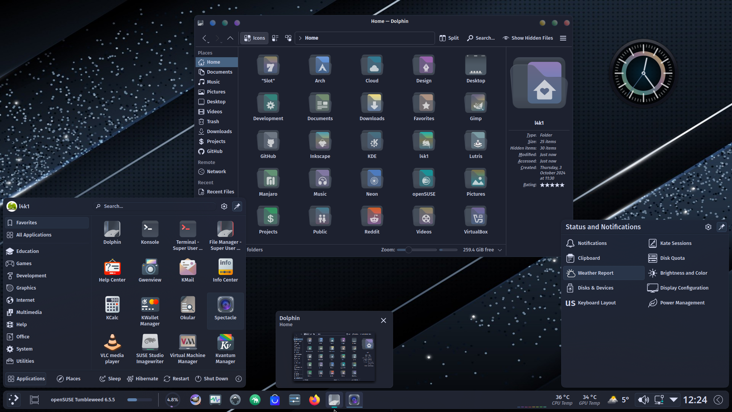Pin the Status and Notifications panel
732x412 pixels.
721,227
